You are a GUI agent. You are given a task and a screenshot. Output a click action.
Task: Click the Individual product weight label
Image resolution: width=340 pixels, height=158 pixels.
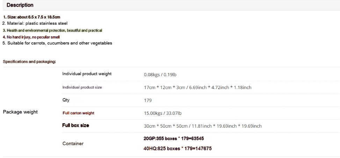tap(87, 74)
